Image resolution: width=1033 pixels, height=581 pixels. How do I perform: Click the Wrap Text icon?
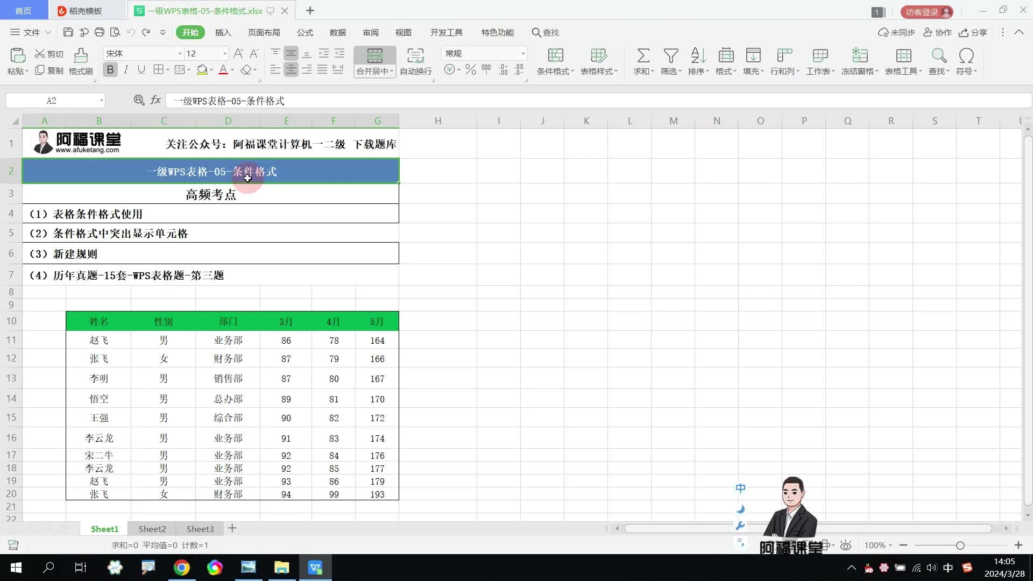(415, 56)
